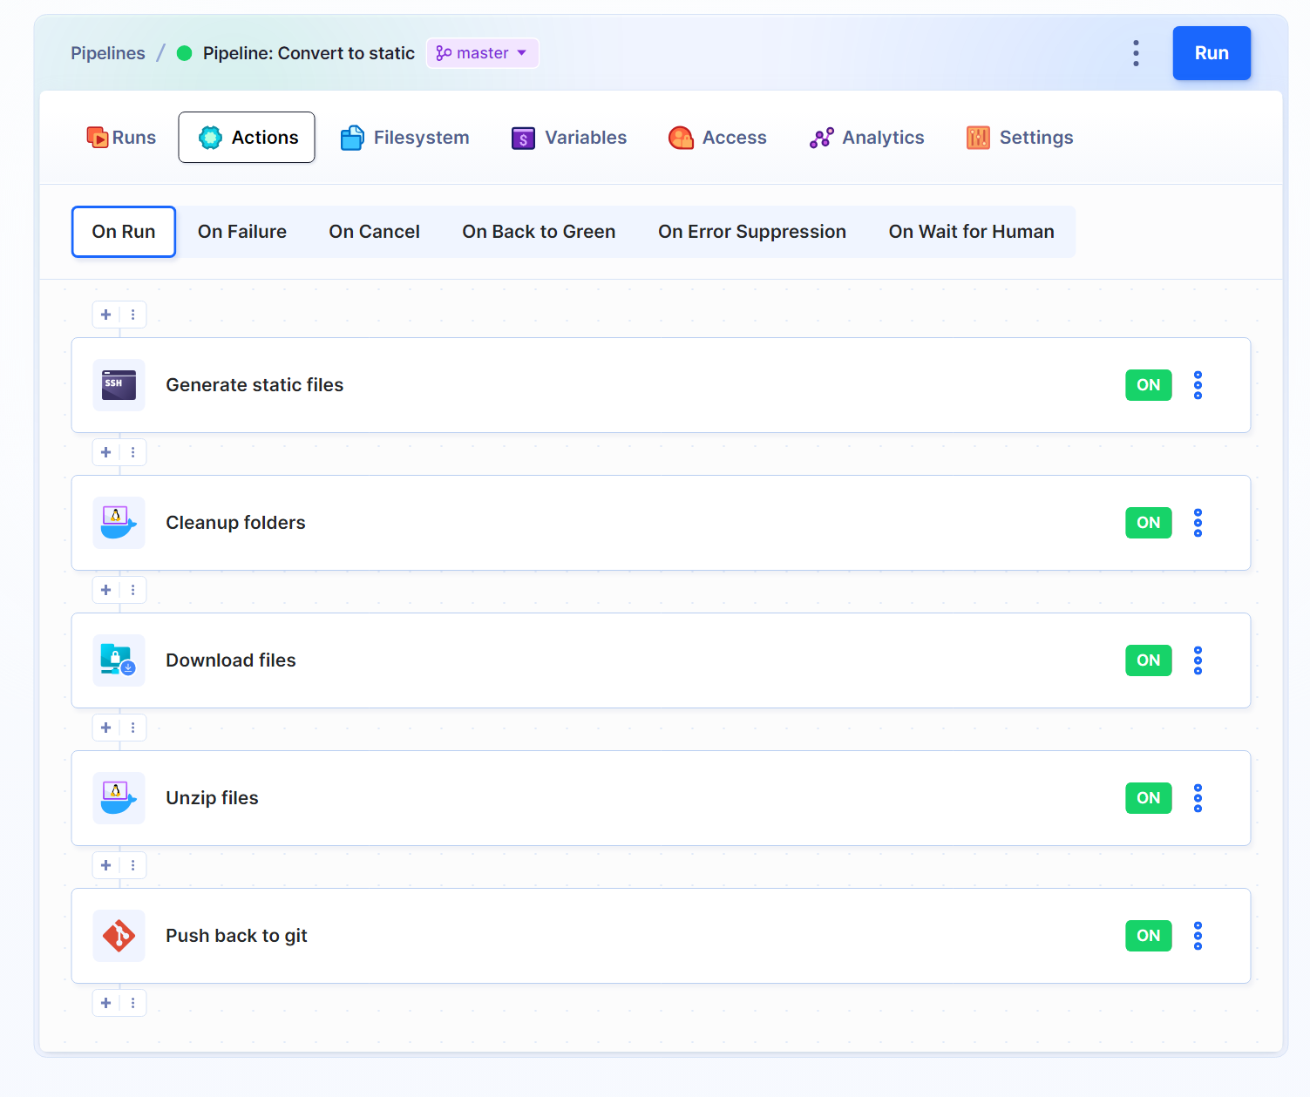Expand the options menu for Push back to git
Viewport: 1310px width, 1097px height.
tap(1198, 936)
